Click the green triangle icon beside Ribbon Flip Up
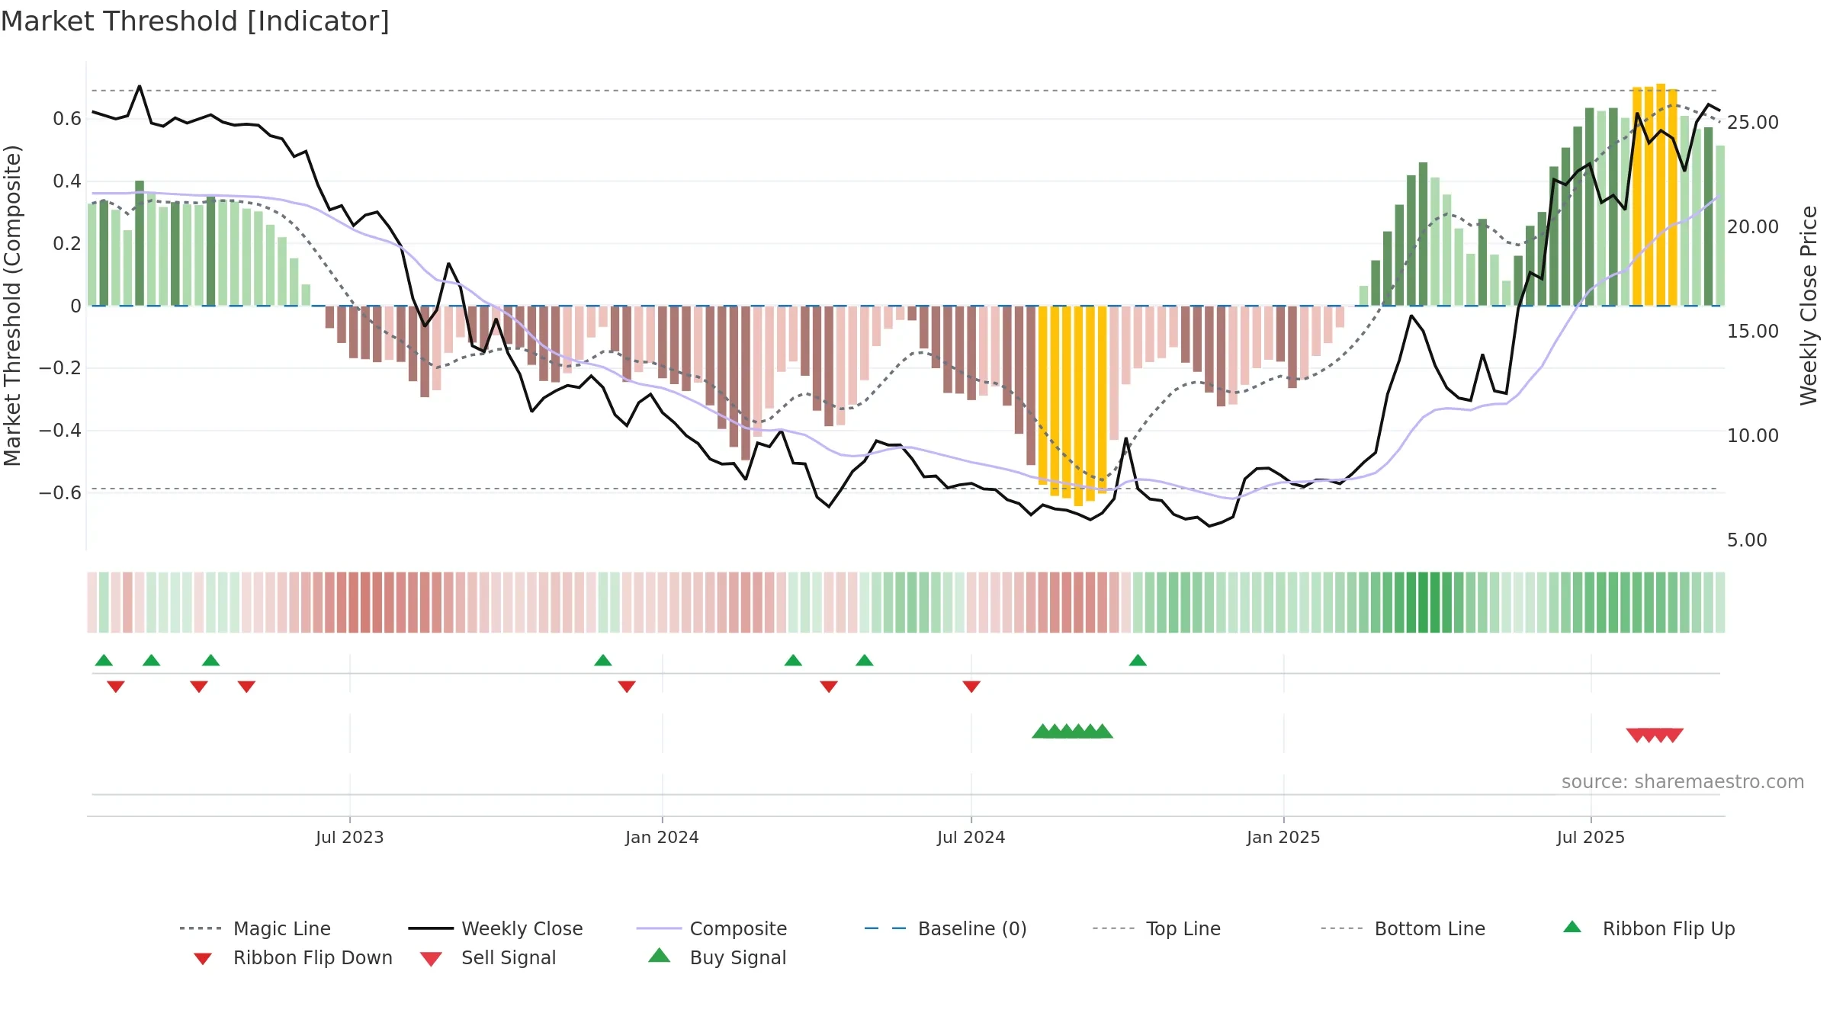Image resolution: width=1830 pixels, height=1029 pixels. click(1572, 927)
